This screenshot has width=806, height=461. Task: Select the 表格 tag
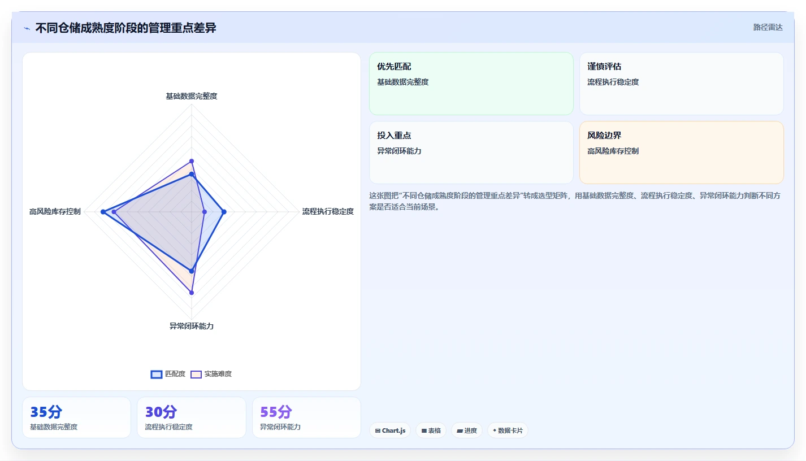coord(431,430)
